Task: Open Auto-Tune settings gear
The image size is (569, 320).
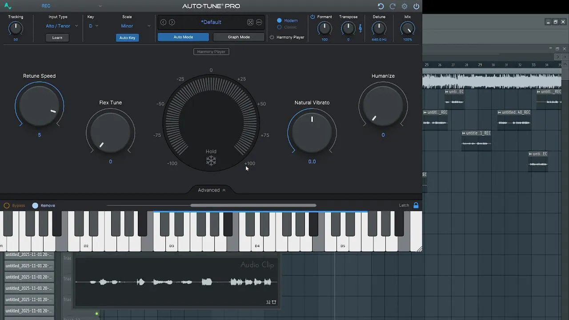Action: [405, 6]
